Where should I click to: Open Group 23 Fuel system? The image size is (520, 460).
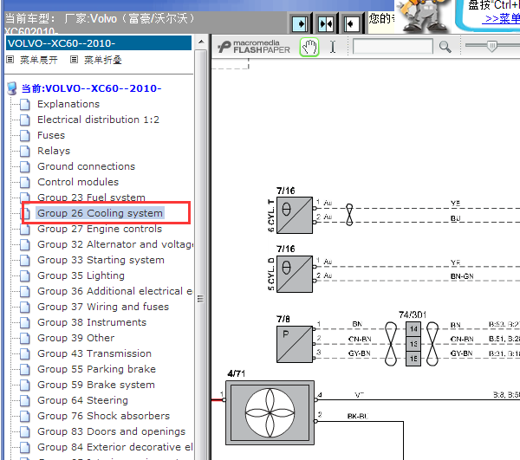(x=91, y=198)
